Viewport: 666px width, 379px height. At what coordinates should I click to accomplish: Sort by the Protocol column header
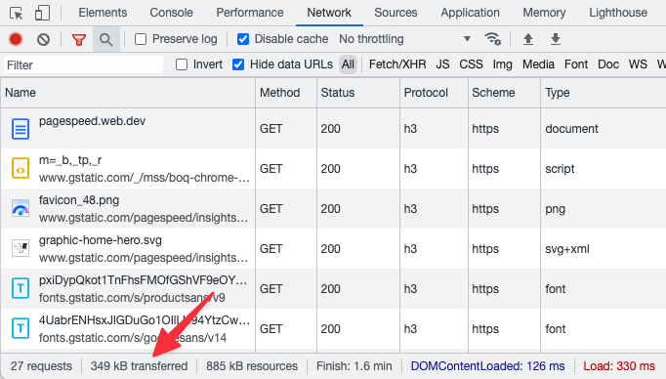[x=434, y=93]
